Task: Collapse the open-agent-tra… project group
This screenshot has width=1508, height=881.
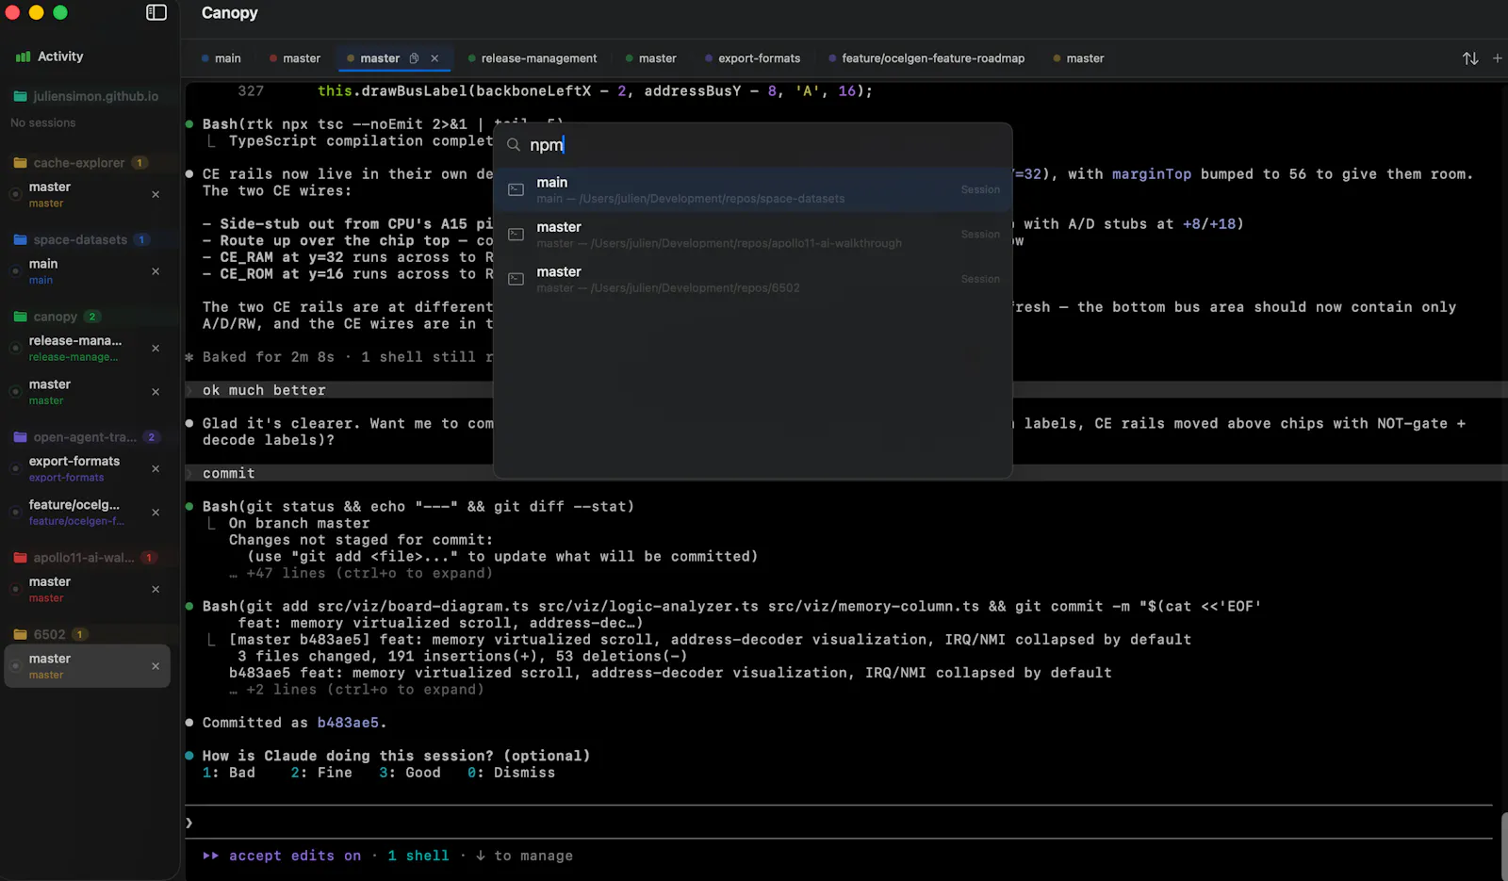Action: (85, 437)
